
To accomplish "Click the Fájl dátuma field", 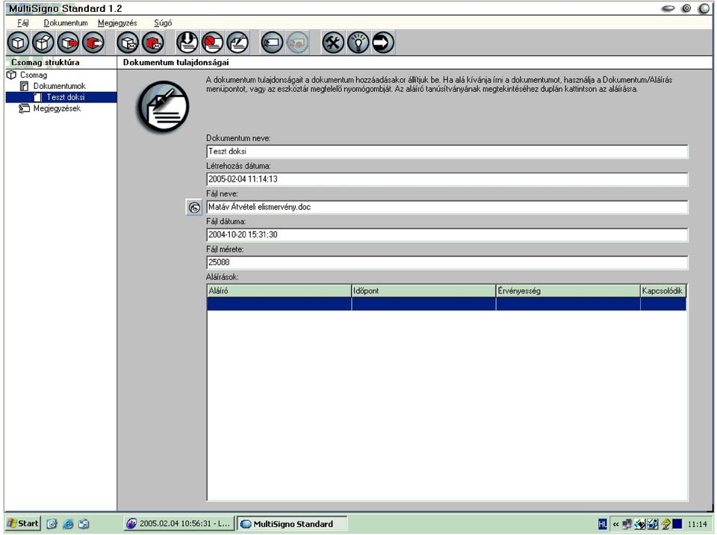I will [x=447, y=235].
